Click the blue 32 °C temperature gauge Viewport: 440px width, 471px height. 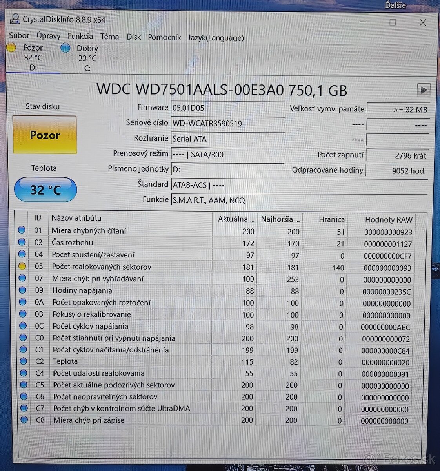pos(45,190)
